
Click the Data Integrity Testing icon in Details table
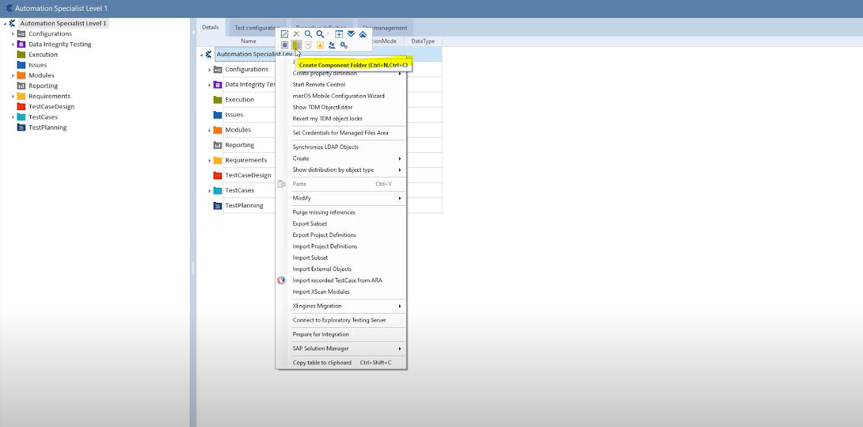[x=218, y=85]
